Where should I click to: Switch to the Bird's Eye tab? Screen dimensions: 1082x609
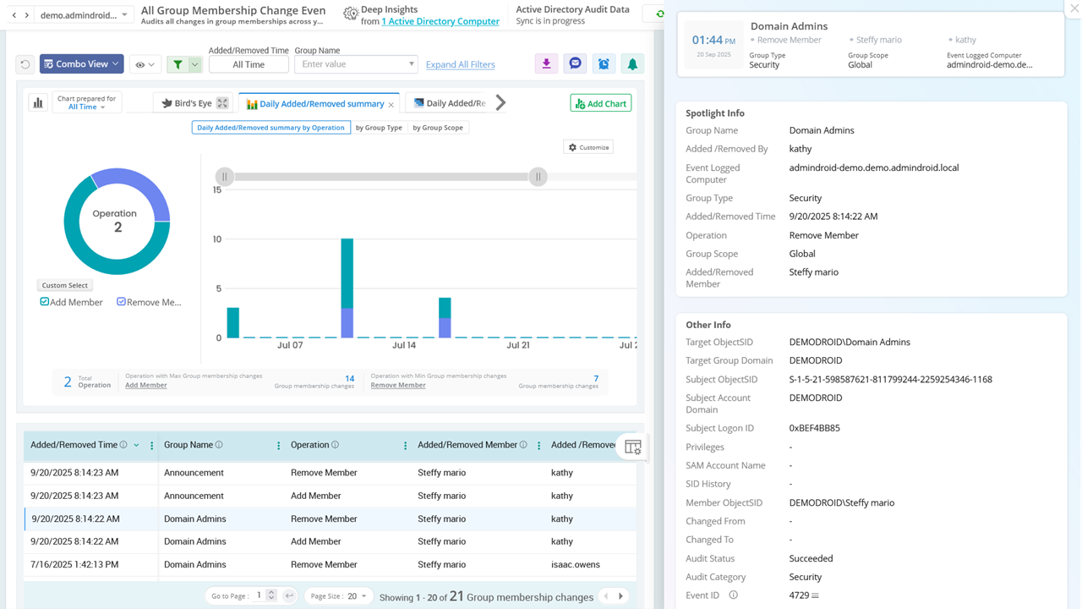tap(194, 102)
